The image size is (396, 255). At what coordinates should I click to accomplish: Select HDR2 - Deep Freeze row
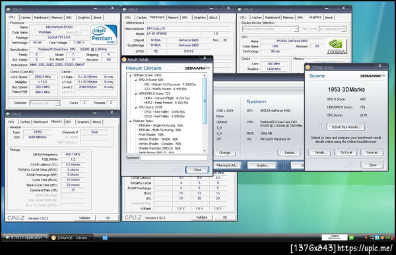(x=166, y=103)
